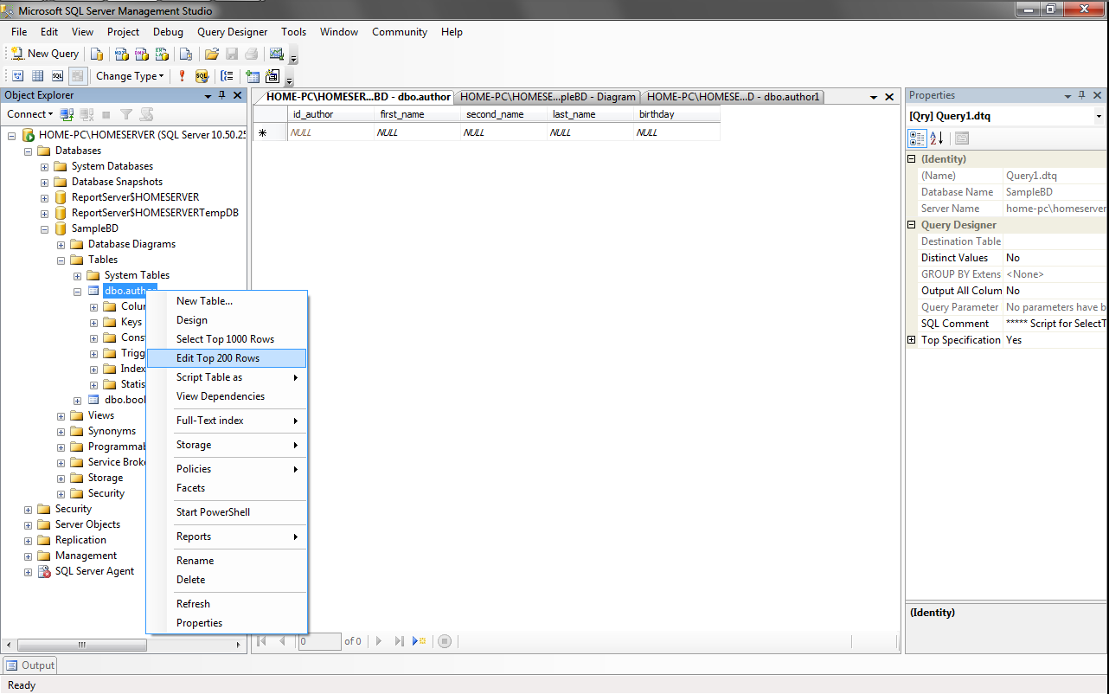The height and width of the screenshot is (694, 1109).
Task: Choose Delete in the context menu
Action: pos(227,580)
